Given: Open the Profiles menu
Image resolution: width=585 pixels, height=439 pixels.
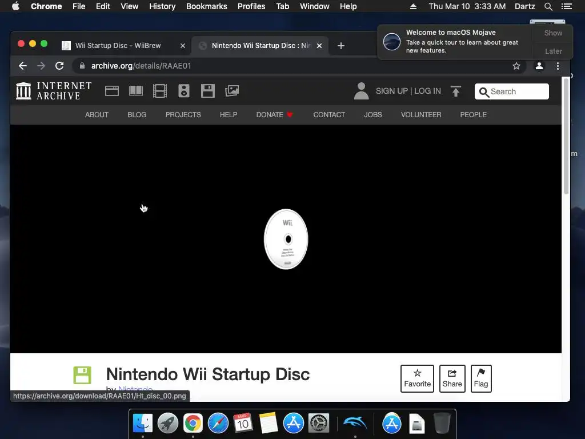Looking at the screenshot, I should pos(251,6).
